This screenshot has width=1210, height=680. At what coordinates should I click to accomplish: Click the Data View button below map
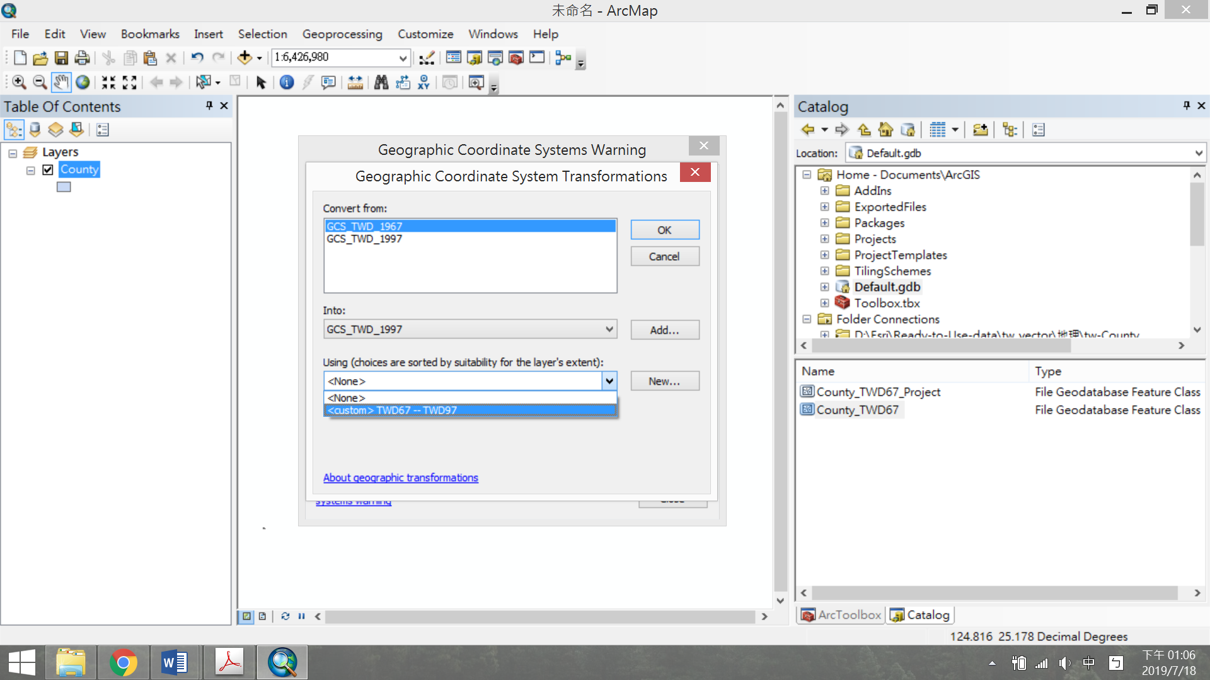point(247,616)
